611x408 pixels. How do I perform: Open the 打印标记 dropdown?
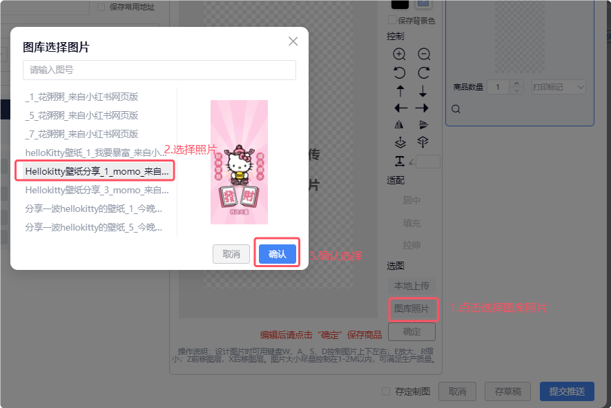pos(559,87)
